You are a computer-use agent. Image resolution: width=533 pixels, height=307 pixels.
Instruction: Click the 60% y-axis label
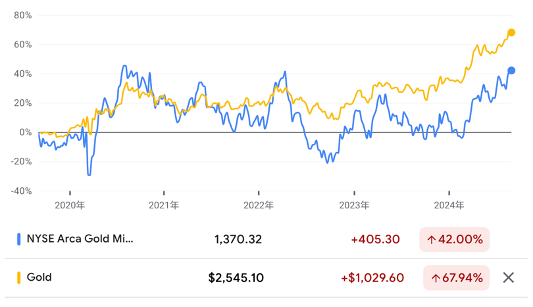coord(23,45)
